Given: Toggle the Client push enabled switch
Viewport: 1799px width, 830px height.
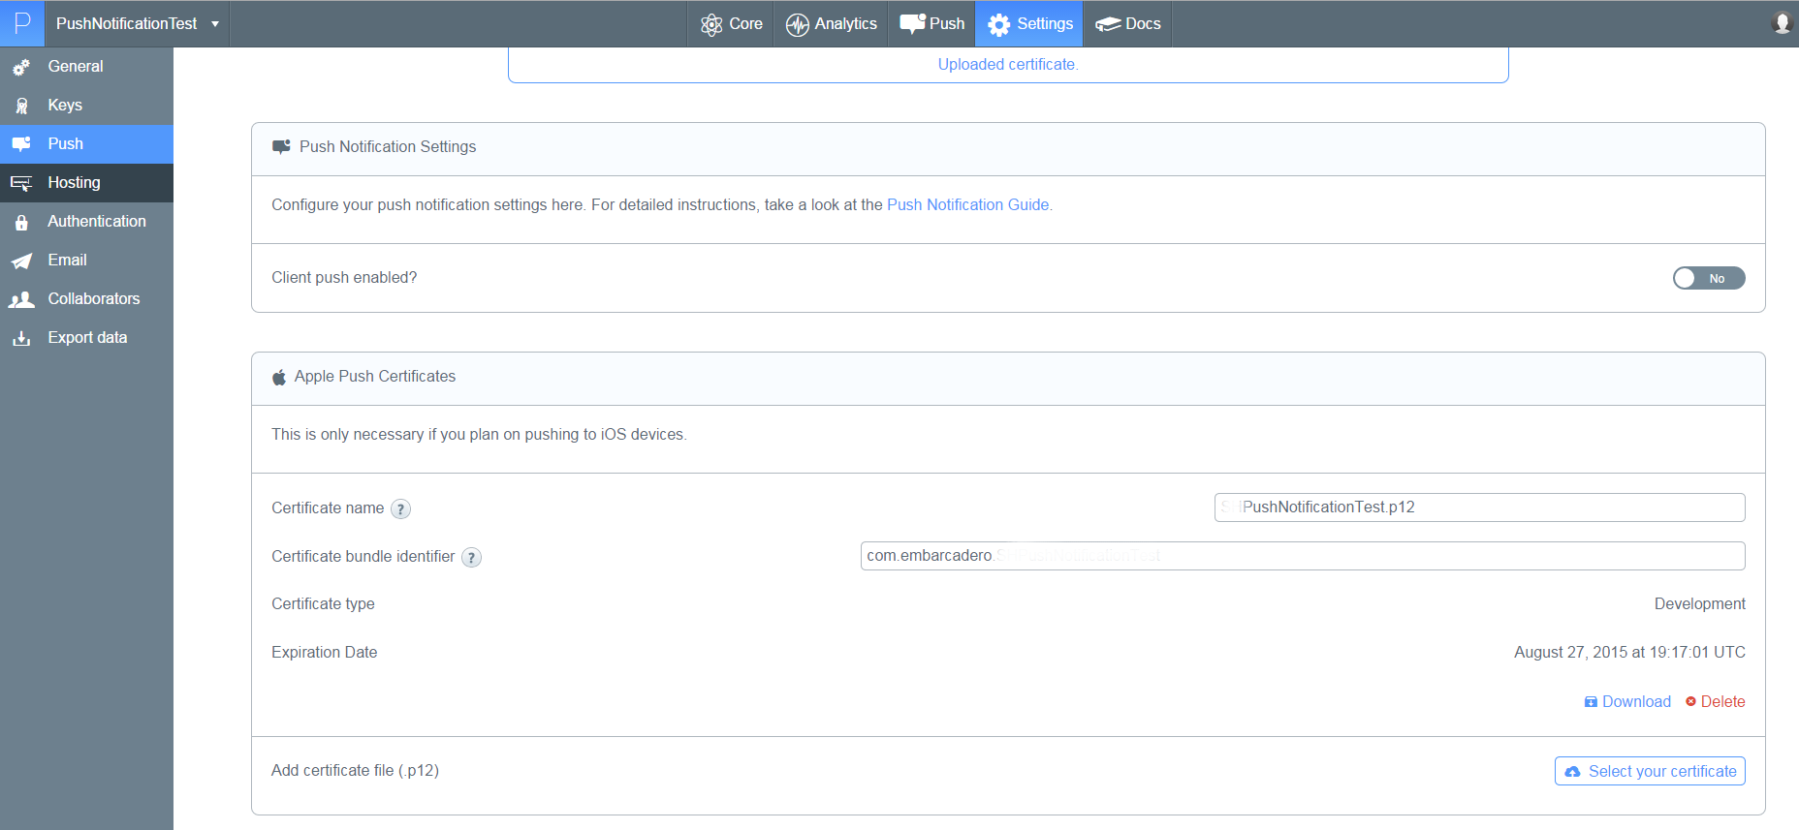Looking at the screenshot, I should (1709, 278).
